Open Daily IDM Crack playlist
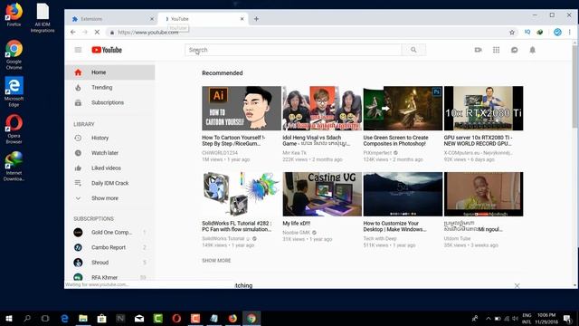This screenshot has width=579, height=326. pyautogui.click(x=110, y=183)
